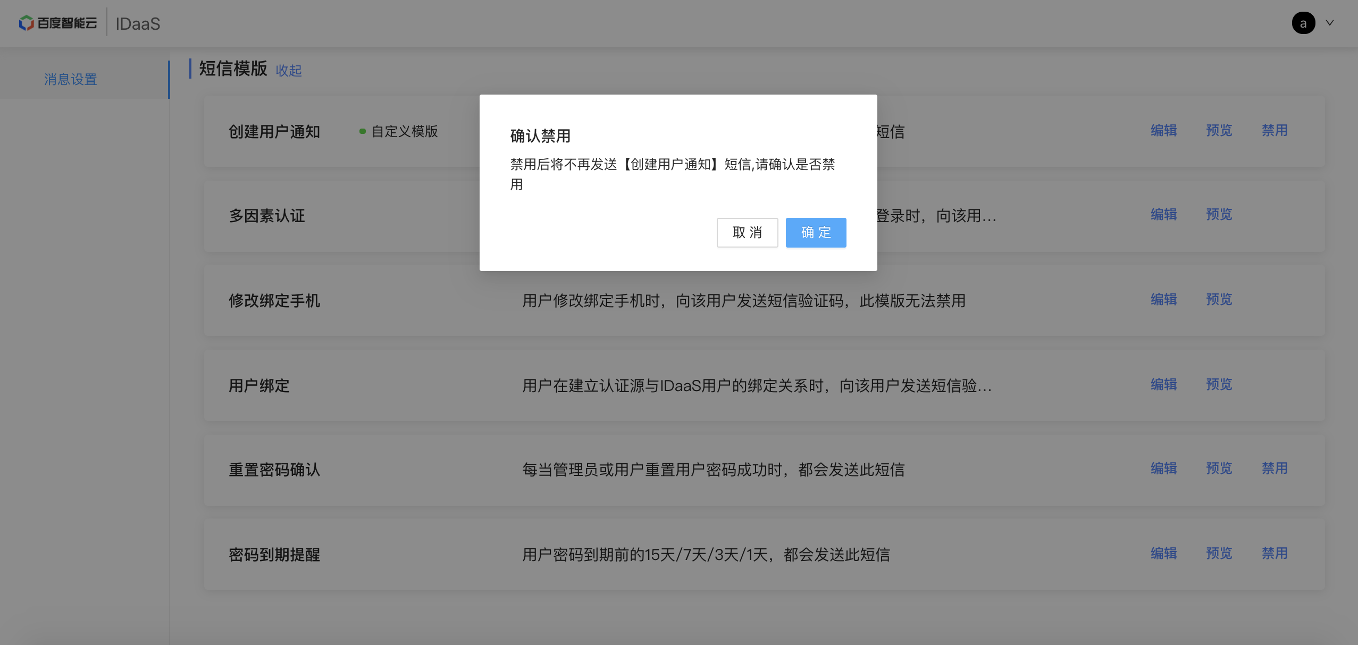Collapse the 短信模版 section via 收起
The image size is (1358, 645).
[x=289, y=70]
